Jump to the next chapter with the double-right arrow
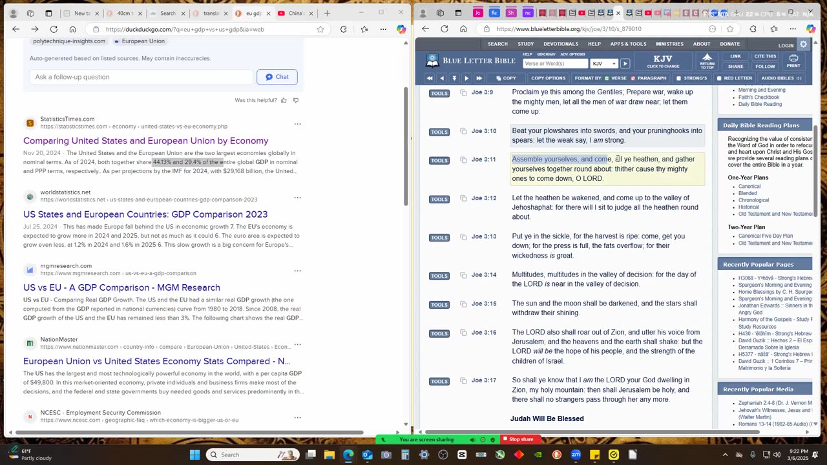Image resolution: width=827 pixels, height=465 pixels. click(479, 78)
